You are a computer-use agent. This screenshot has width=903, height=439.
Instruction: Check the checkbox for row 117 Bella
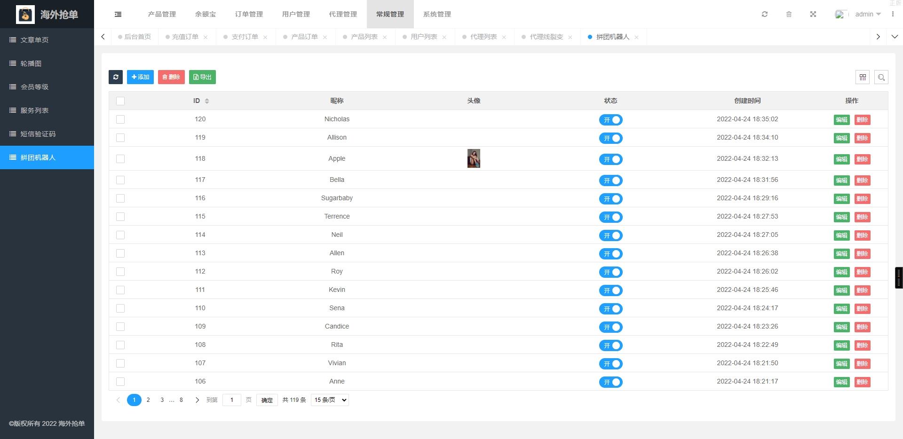[120, 180]
